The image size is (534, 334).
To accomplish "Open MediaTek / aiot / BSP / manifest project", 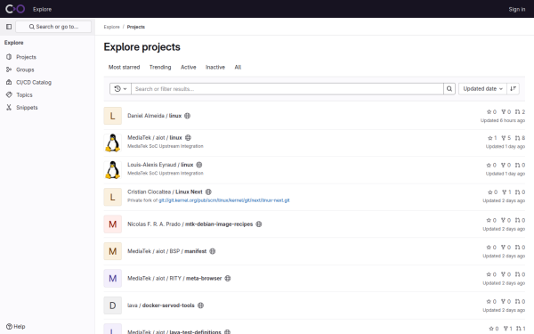I will (x=167, y=251).
